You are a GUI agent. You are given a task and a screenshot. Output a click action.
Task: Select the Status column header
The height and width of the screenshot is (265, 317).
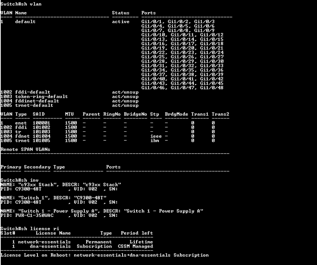[x=121, y=13]
